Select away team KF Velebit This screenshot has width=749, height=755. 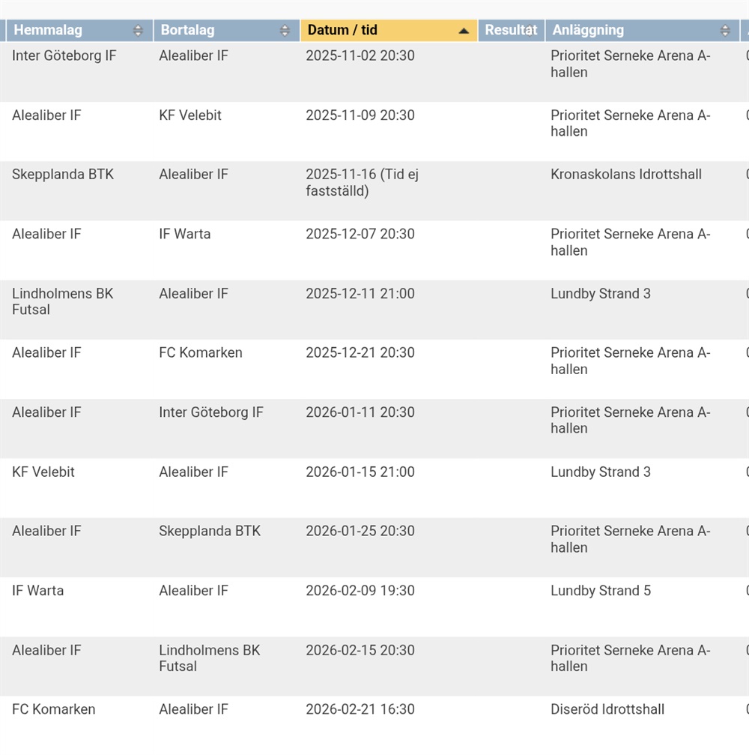pyautogui.click(x=190, y=115)
